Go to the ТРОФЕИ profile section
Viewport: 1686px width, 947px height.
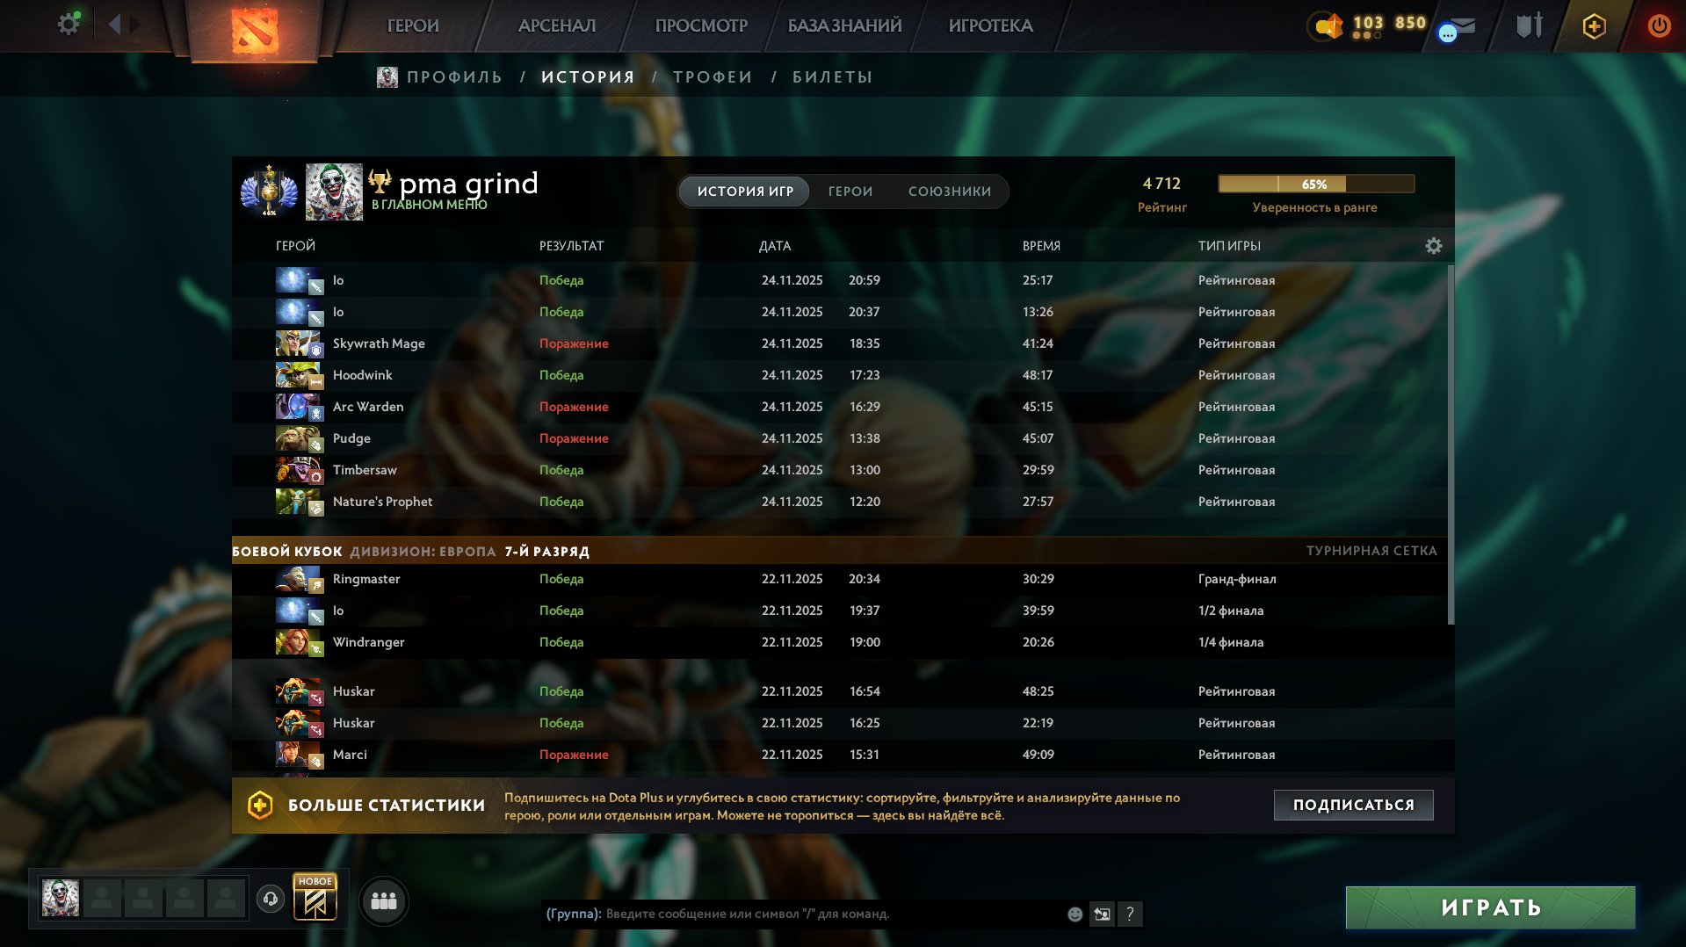pyautogui.click(x=712, y=76)
